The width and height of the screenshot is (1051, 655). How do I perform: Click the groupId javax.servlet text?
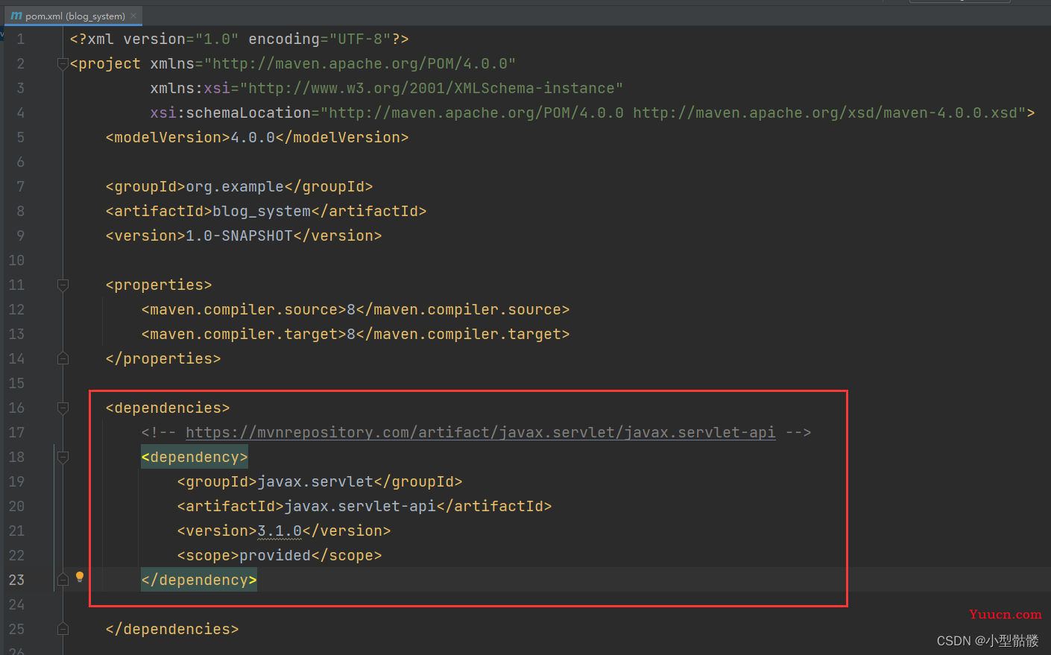tap(315, 481)
